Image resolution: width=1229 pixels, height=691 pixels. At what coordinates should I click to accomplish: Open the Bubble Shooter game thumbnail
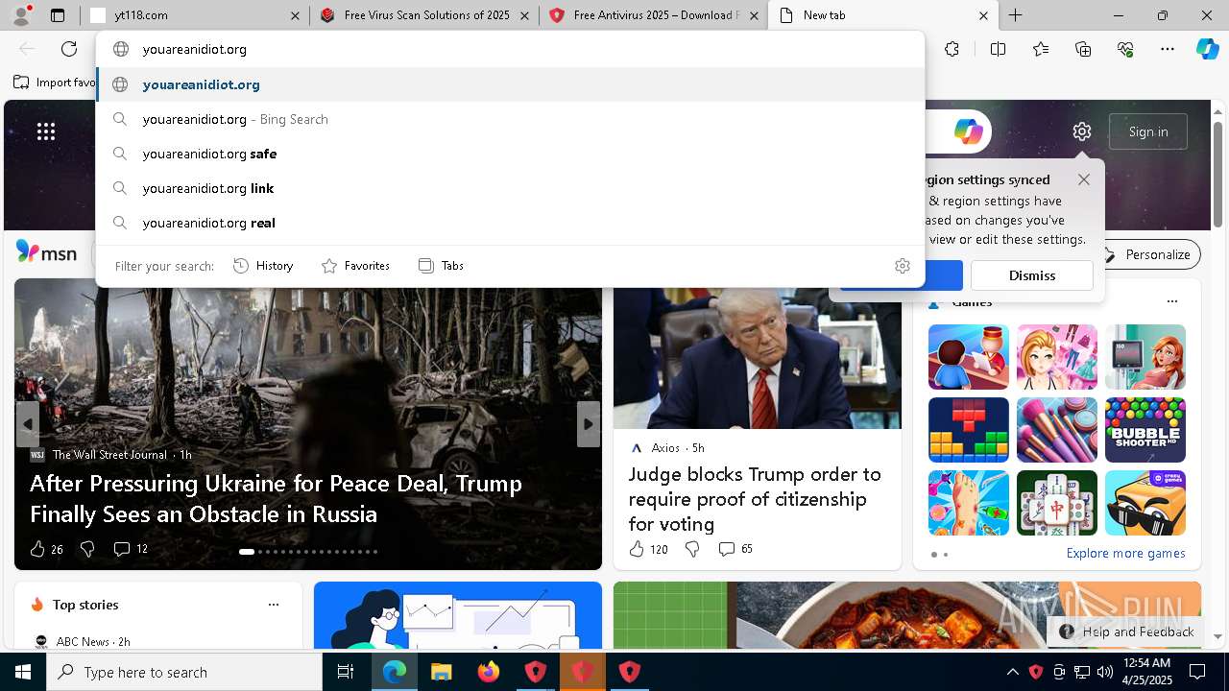1145,430
